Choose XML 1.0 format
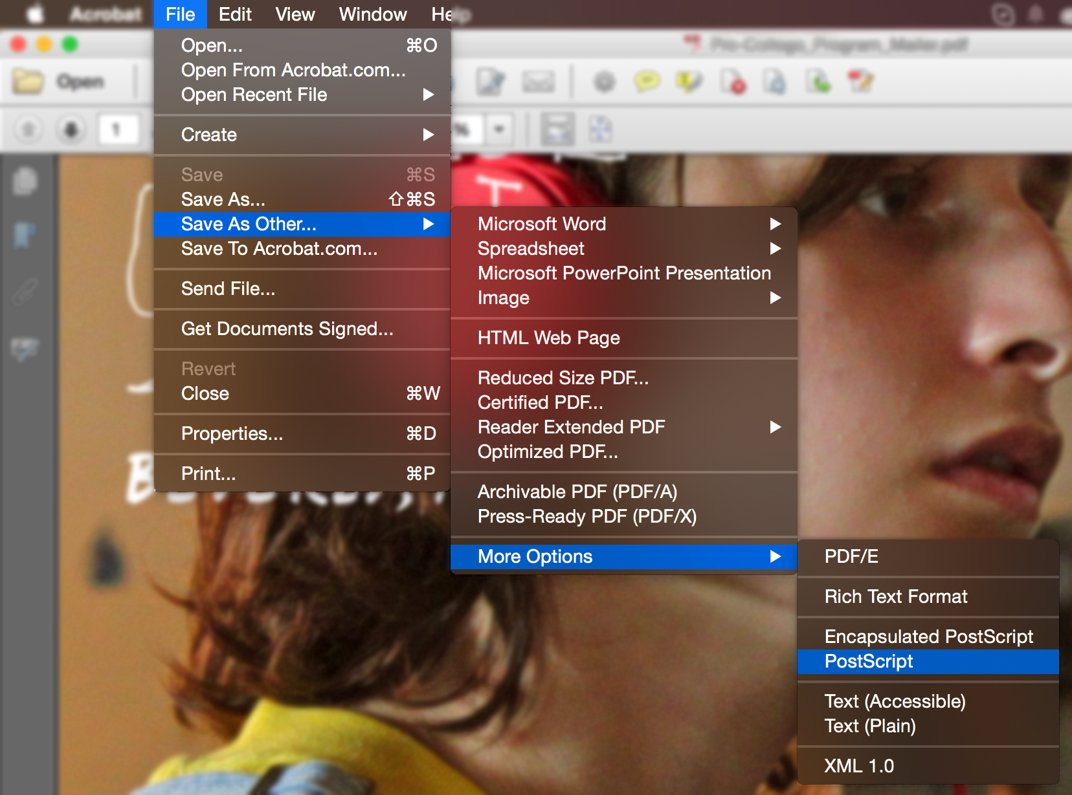Viewport: 1072px width, 795px height. (x=928, y=766)
